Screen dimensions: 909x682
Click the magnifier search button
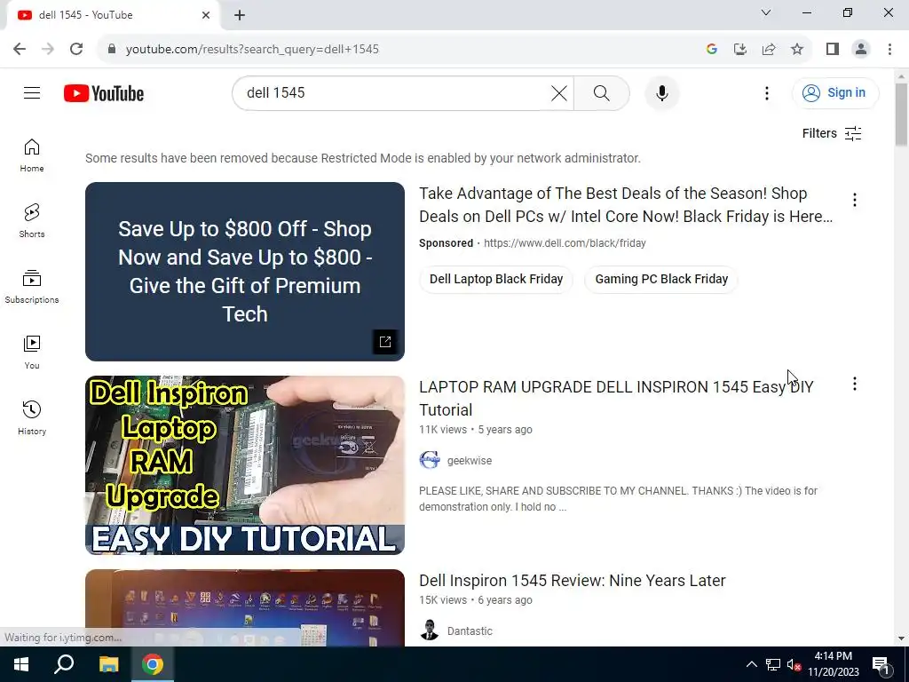click(601, 92)
